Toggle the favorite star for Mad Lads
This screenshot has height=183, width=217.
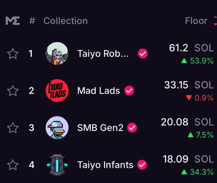pos(13,91)
